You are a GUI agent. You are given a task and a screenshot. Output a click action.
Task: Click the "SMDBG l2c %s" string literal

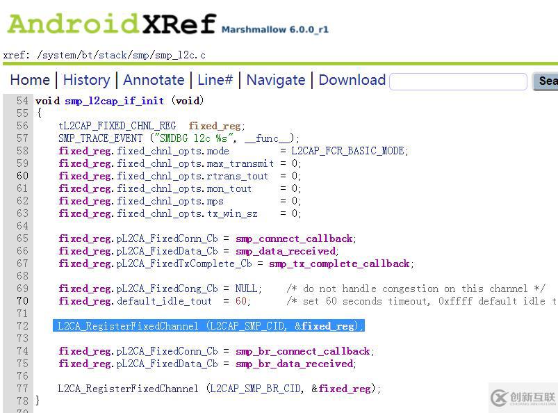194,138
